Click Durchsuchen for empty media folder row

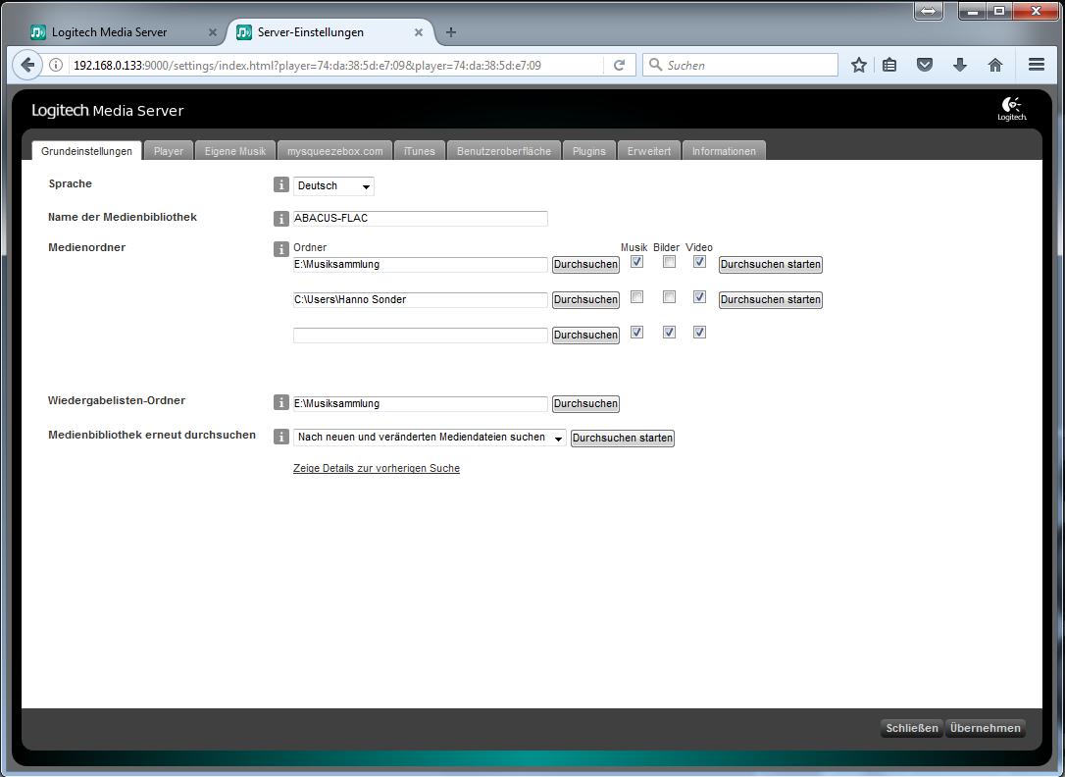pyautogui.click(x=585, y=335)
